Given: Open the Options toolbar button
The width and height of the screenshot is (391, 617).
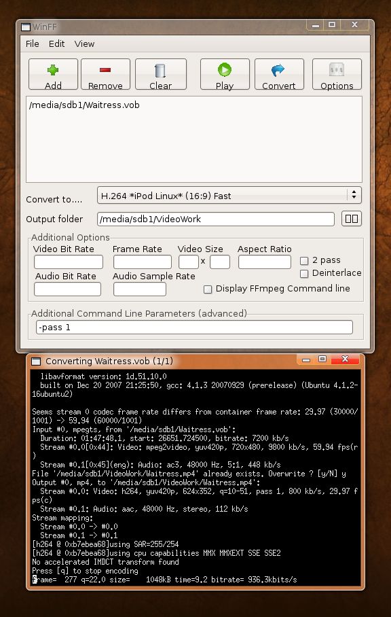Looking at the screenshot, I should click(337, 74).
